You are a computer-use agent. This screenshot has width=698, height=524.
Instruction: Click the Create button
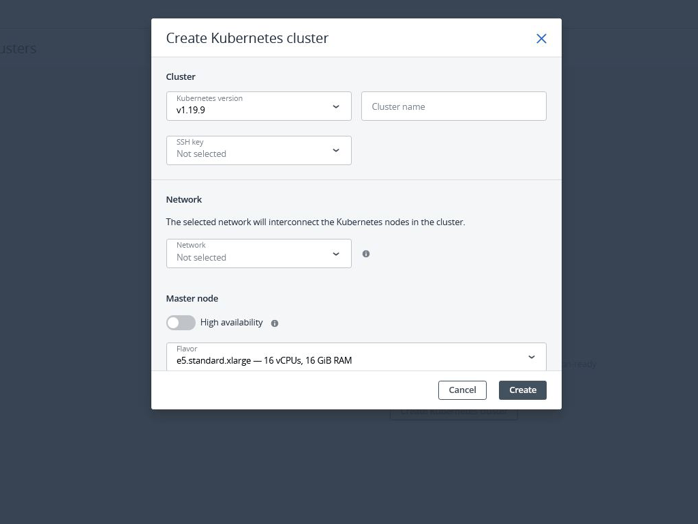[x=522, y=390]
